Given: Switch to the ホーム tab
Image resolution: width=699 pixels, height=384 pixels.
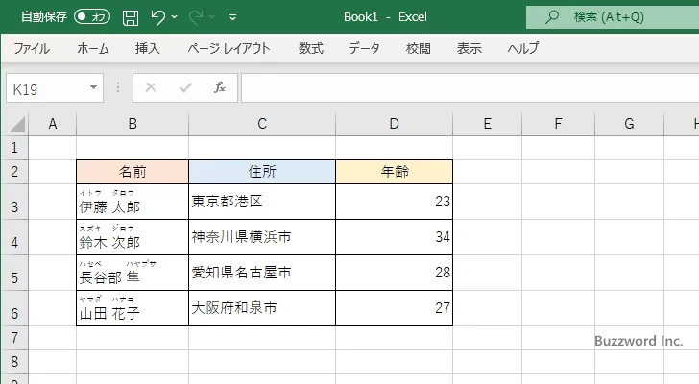Looking at the screenshot, I should click(x=93, y=48).
